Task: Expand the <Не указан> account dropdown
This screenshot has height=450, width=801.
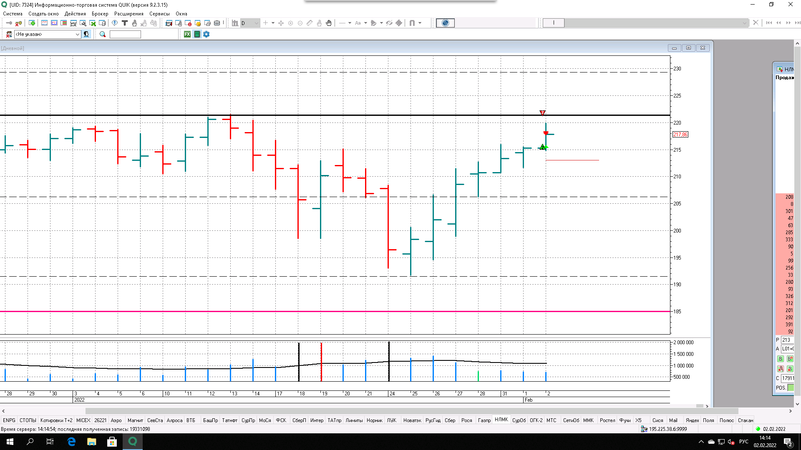Action: coord(78,34)
